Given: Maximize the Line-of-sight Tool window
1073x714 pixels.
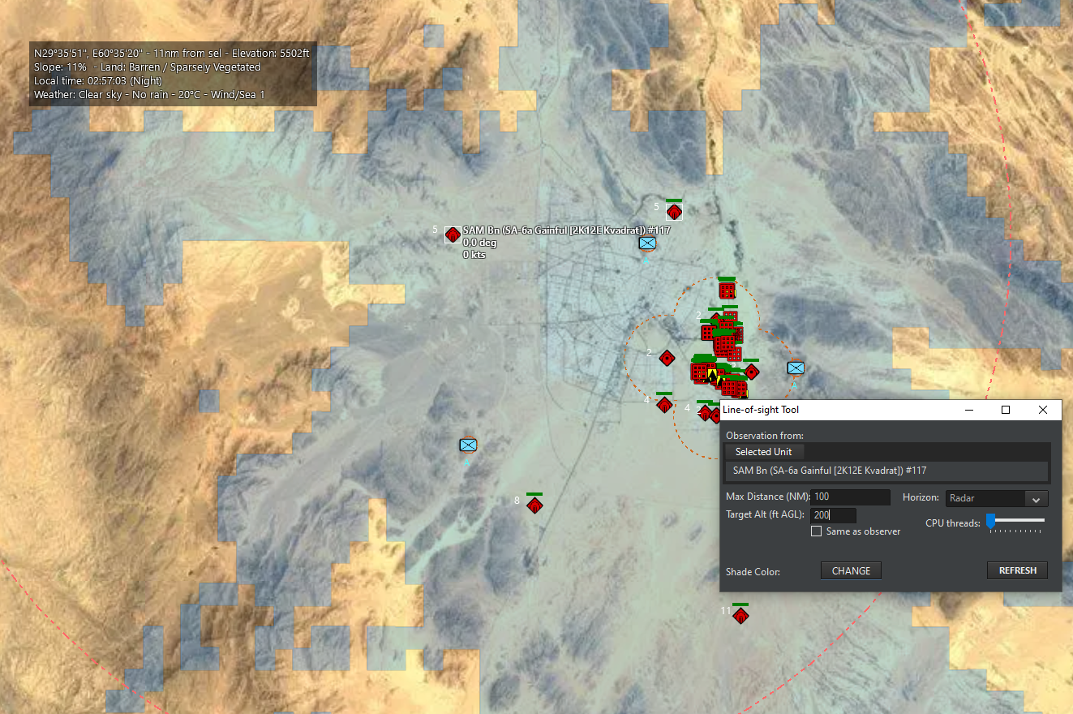Looking at the screenshot, I should click(x=1006, y=410).
